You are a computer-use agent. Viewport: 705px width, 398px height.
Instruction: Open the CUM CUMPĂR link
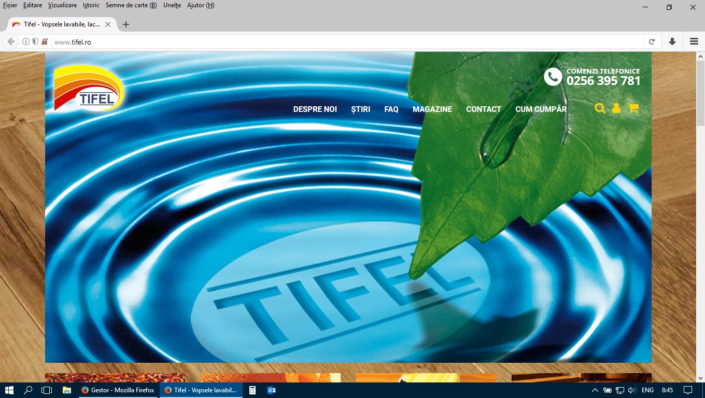(541, 109)
